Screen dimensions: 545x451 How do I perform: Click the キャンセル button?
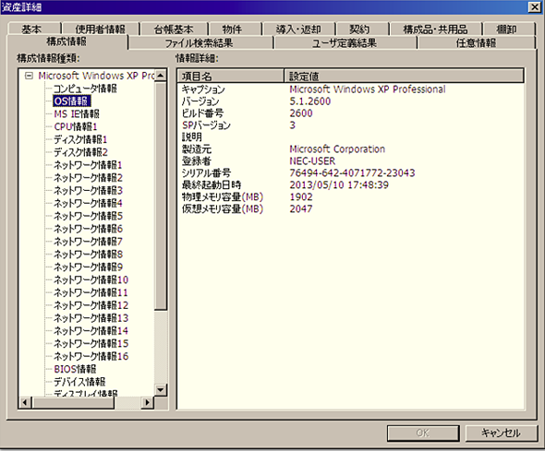pos(501,433)
